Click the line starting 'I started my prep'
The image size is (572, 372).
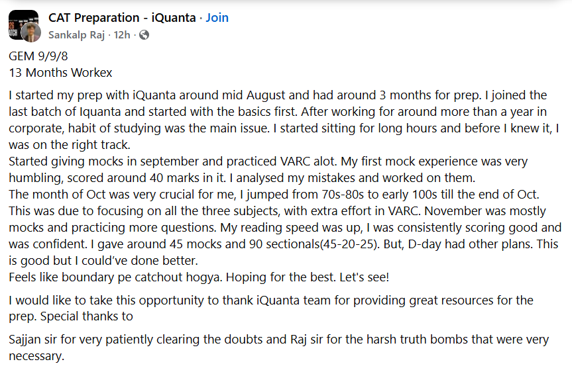click(277, 95)
